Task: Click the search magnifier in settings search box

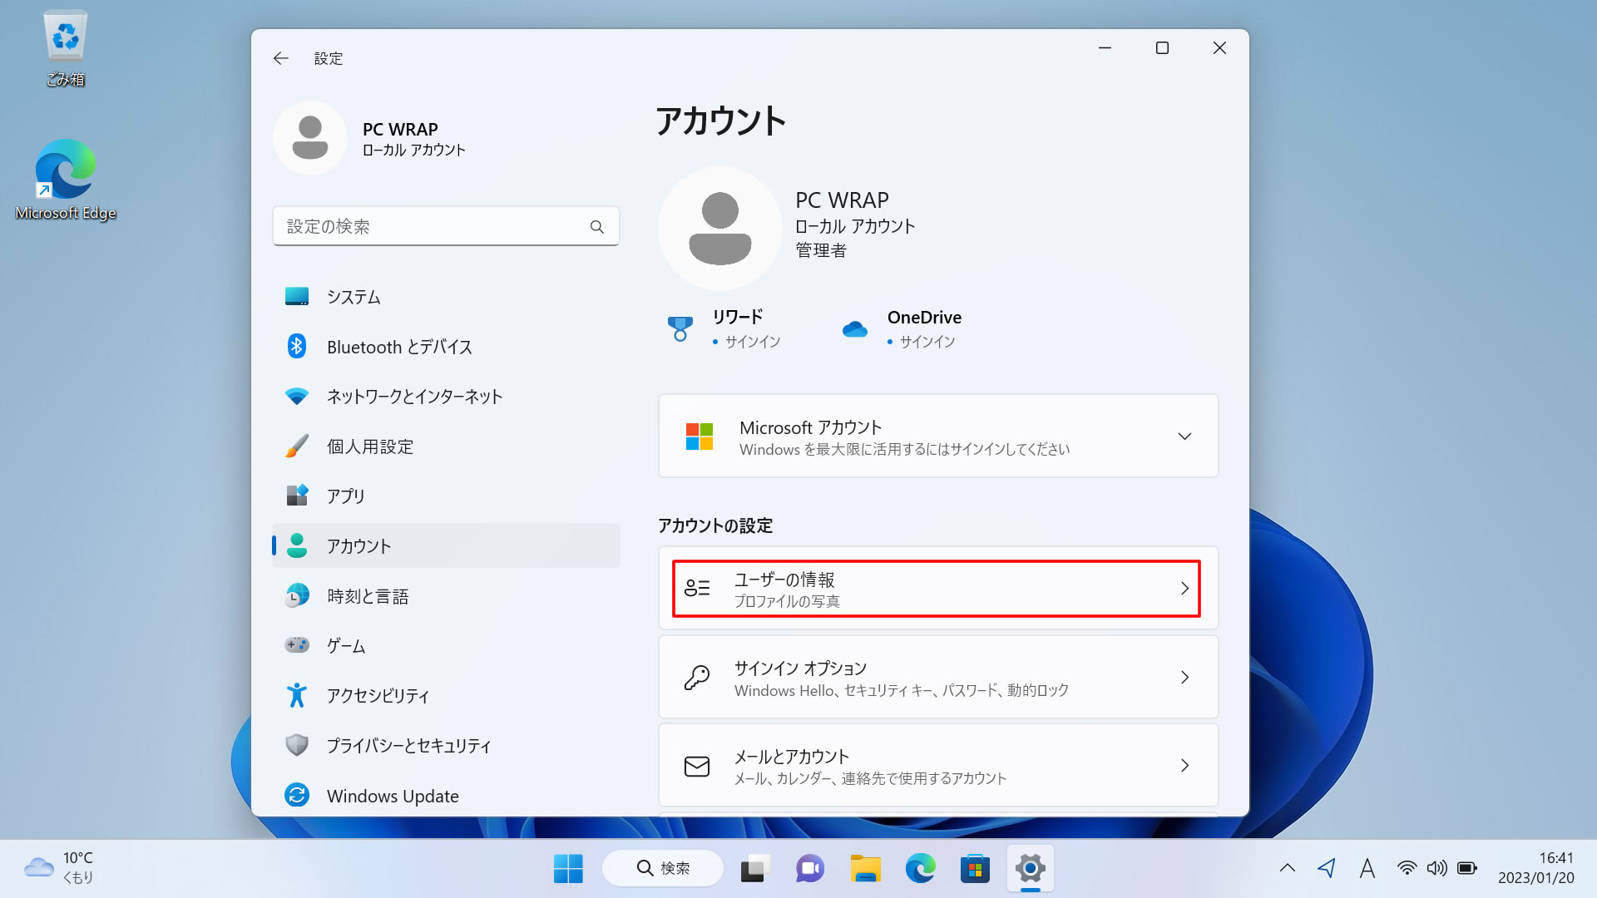Action: 596,227
